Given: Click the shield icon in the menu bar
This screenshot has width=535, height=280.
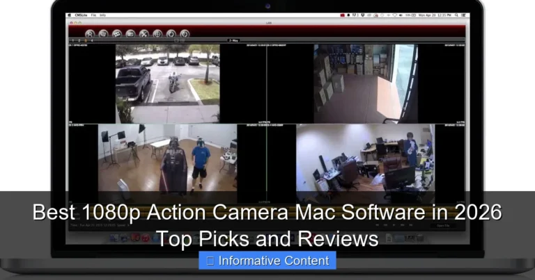Looking at the screenshot, I should click(363, 15).
